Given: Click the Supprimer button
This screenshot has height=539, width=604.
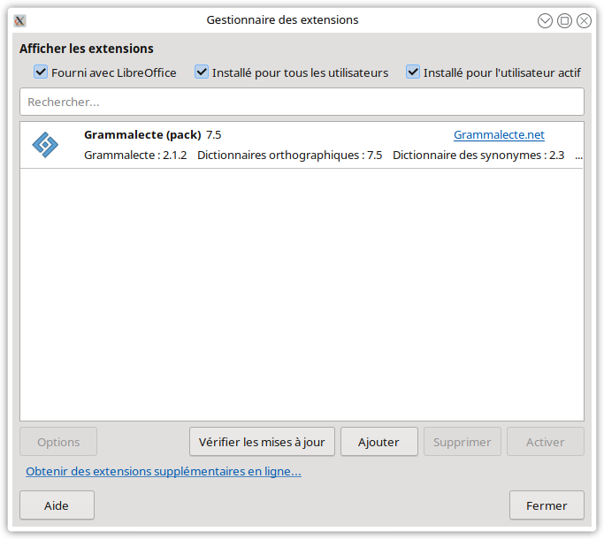Looking at the screenshot, I should pyautogui.click(x=463, y=442).
